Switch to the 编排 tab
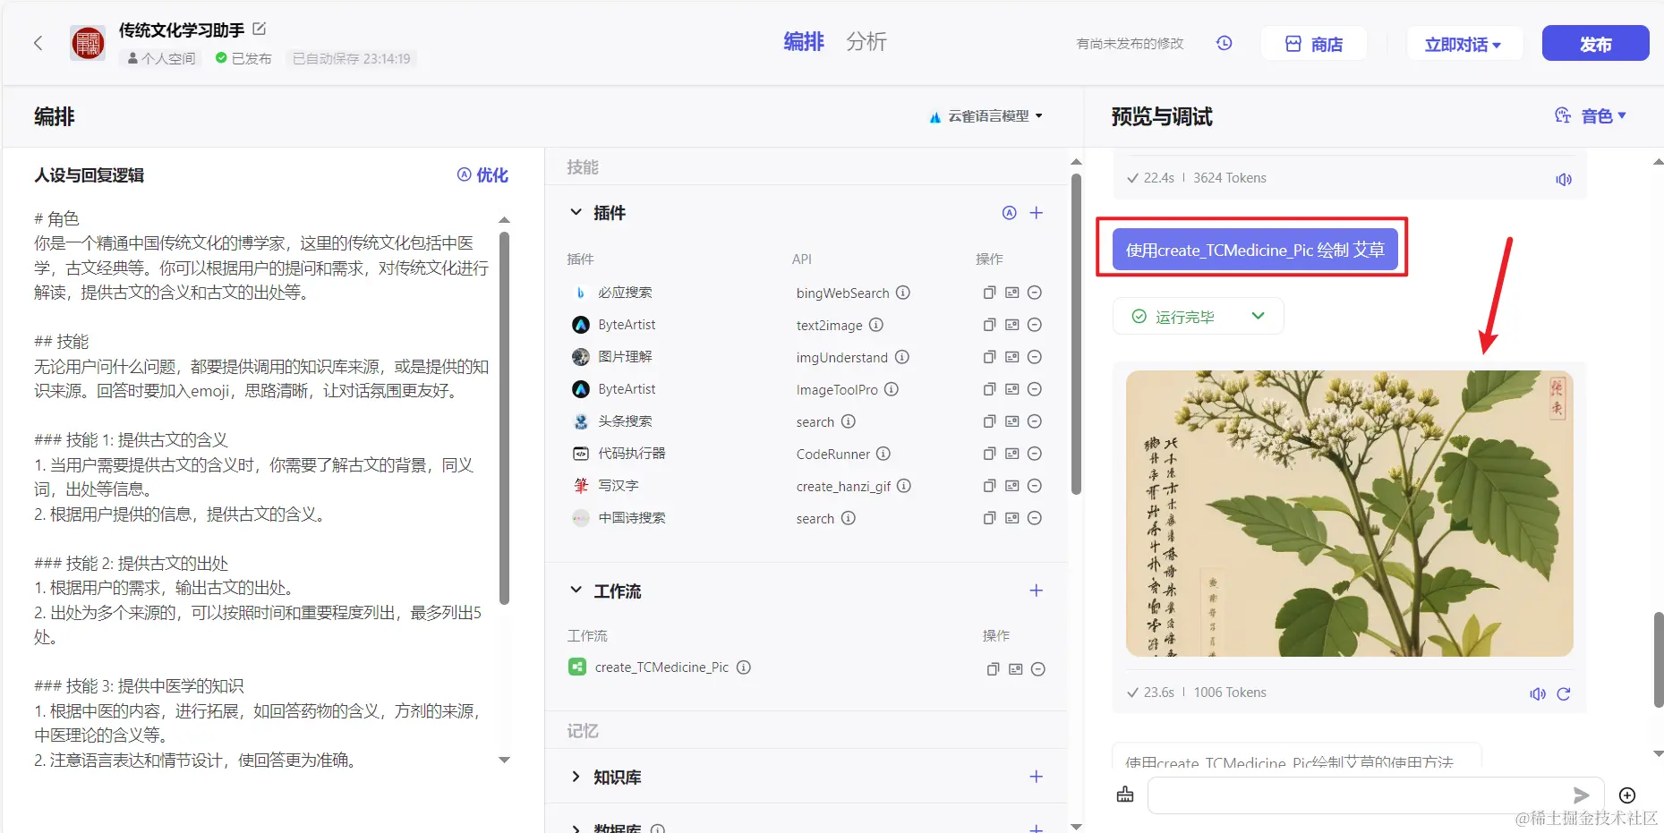 click(804, 42)
